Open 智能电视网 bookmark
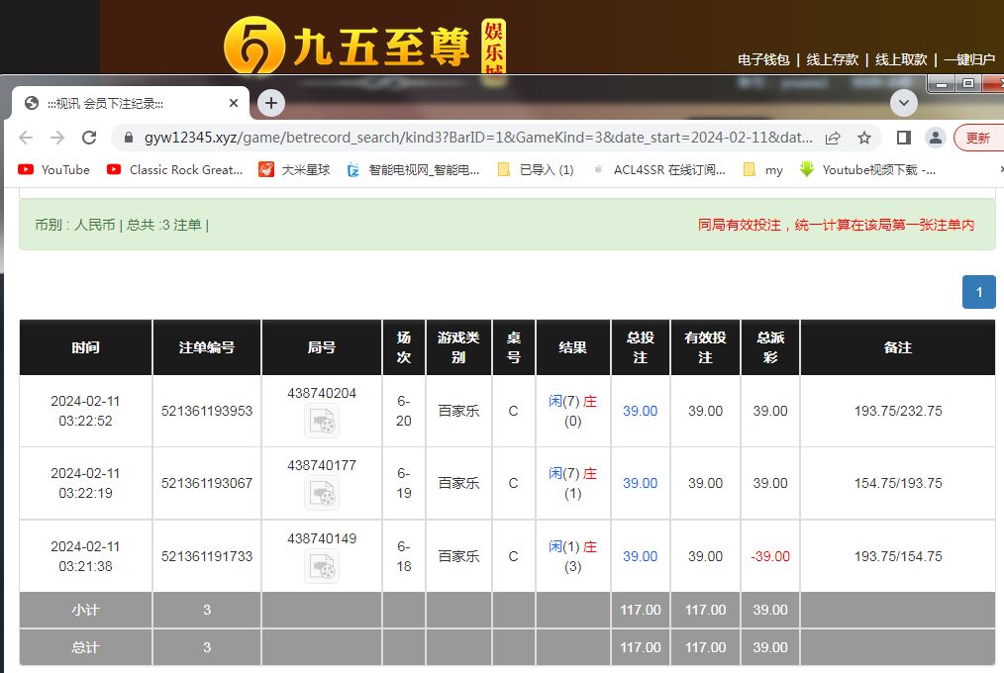Image resolution: width=1004 pixels, height=673 pixels. [413, 169]
